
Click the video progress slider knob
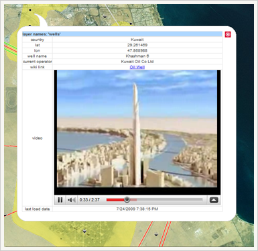click(x=127, y=199)
